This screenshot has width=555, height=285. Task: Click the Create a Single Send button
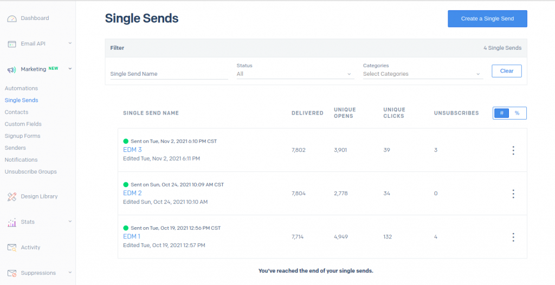pyautogui.click(x=487, y=19)
